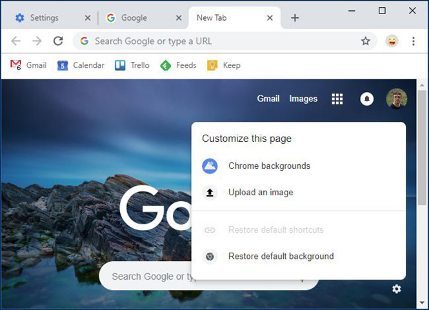Image resolution: width=429 pixels, height=310 pixels.
Task: Open Trello bookmark
Action: (132, 65)
